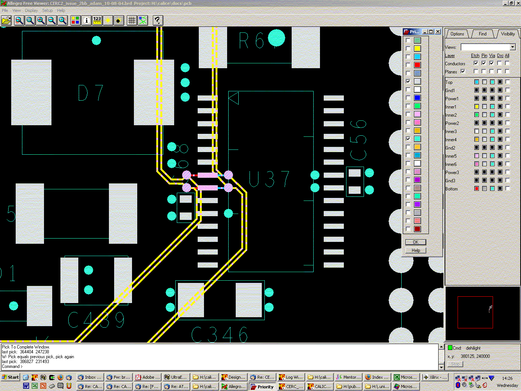Select the zoom out magnifier tool

tap(52, 21)
